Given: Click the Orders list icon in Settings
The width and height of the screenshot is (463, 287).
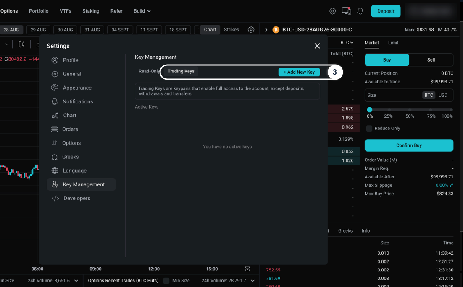Looking at the screenshot, I should point(54,129).
